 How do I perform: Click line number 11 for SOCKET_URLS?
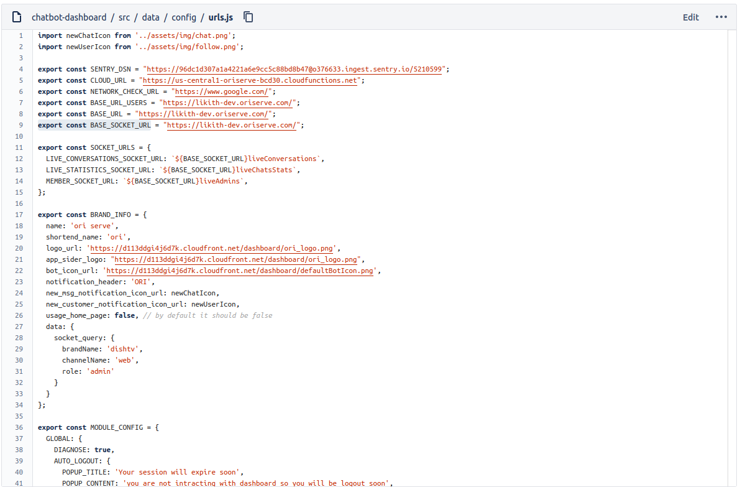pyautogui.click(x=19, y=147)
